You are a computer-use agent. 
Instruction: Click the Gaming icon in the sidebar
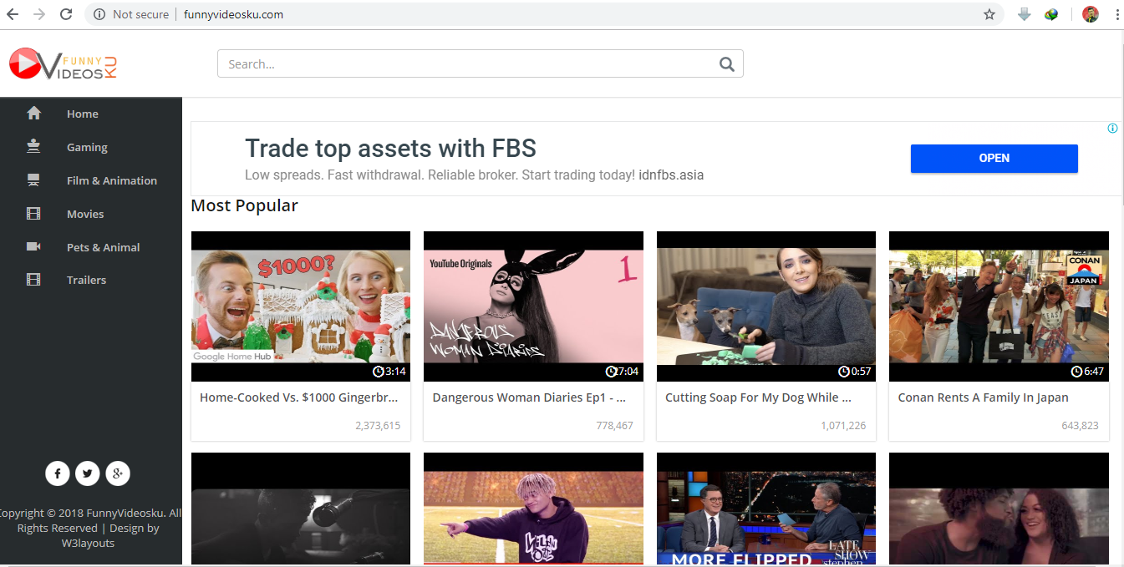pyautogui.click(x=33, y=147)
